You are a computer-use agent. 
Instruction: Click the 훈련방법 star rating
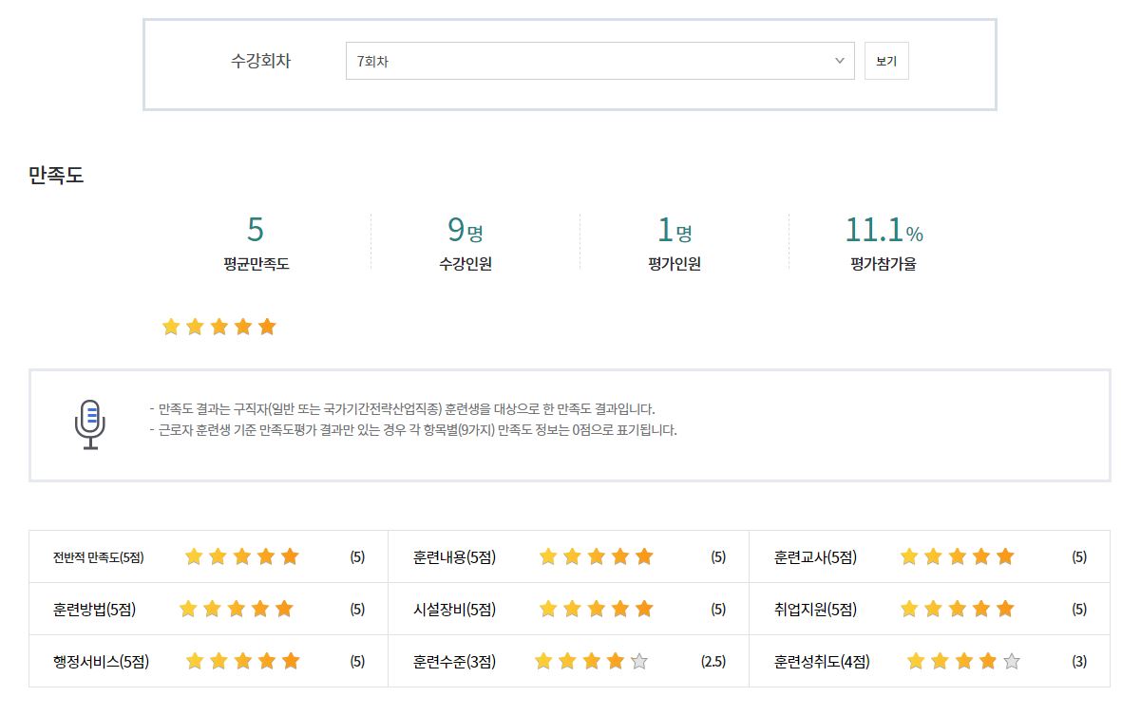tap(237, 609)
